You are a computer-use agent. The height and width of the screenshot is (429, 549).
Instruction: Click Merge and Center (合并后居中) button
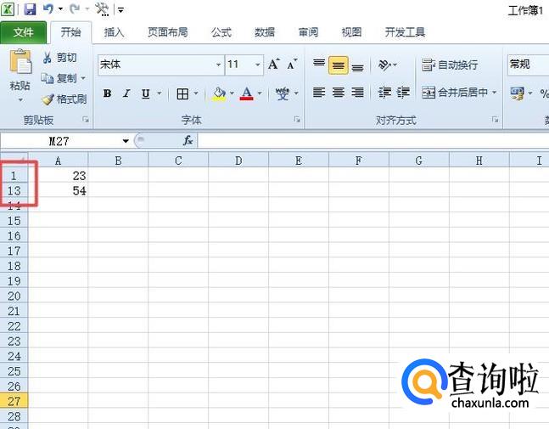[455, 93]
